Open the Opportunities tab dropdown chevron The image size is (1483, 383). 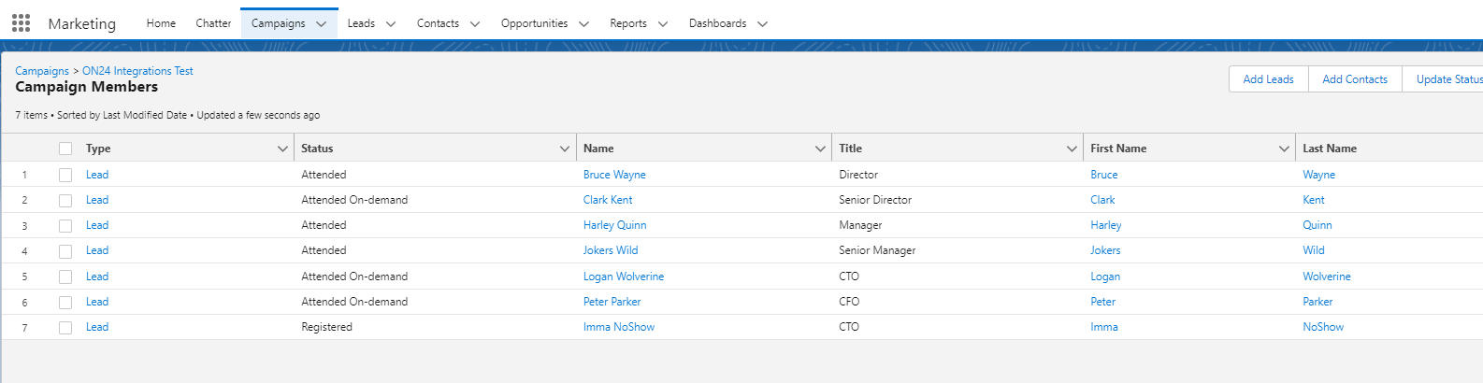(x=583, y=24)
